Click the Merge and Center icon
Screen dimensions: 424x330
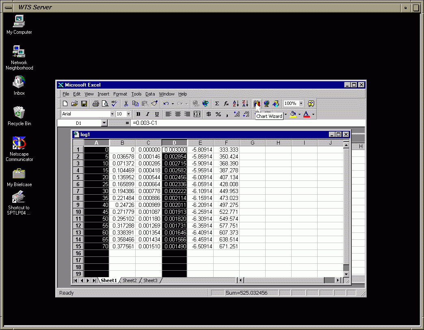click(x=197, y=114)
